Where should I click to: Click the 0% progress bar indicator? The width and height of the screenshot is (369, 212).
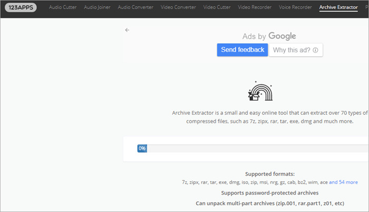coord(142,148)
